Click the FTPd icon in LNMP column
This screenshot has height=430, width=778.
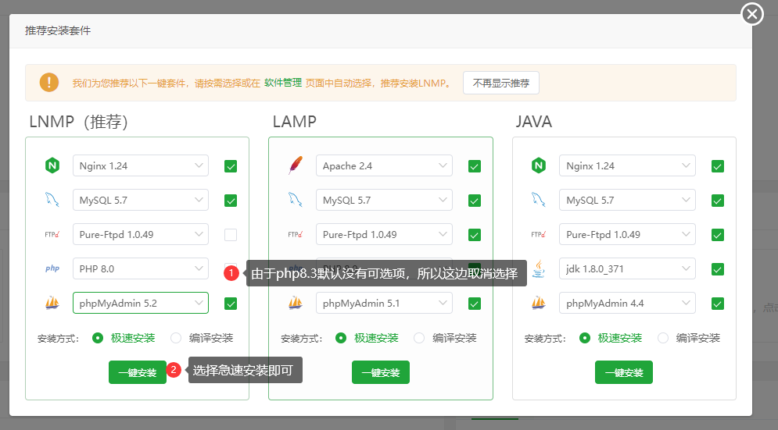point(52,234)
